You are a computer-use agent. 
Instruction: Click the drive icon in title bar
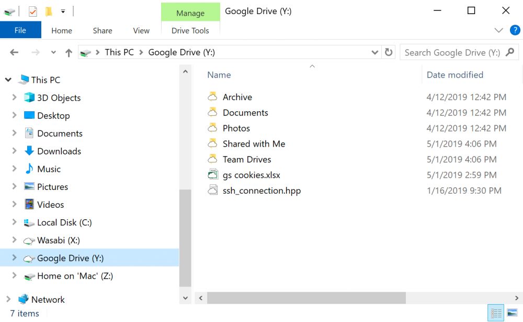pyautogui.click(x=9, y=12)
